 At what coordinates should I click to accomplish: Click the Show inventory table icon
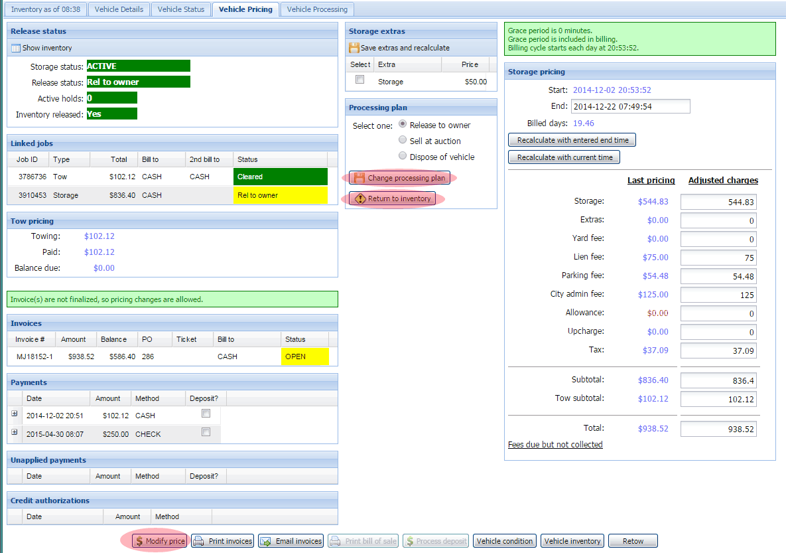16,48
